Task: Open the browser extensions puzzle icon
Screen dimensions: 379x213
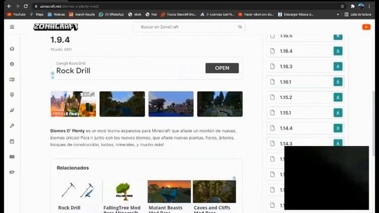Action: 352,7
